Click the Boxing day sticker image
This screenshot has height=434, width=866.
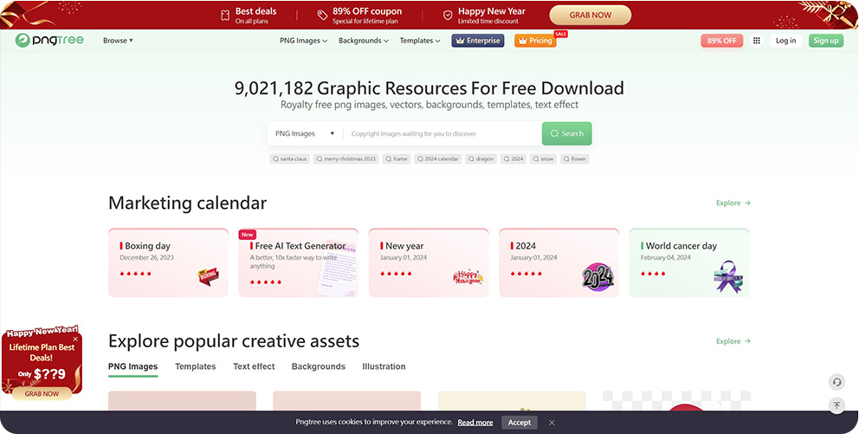coord(209,275)
